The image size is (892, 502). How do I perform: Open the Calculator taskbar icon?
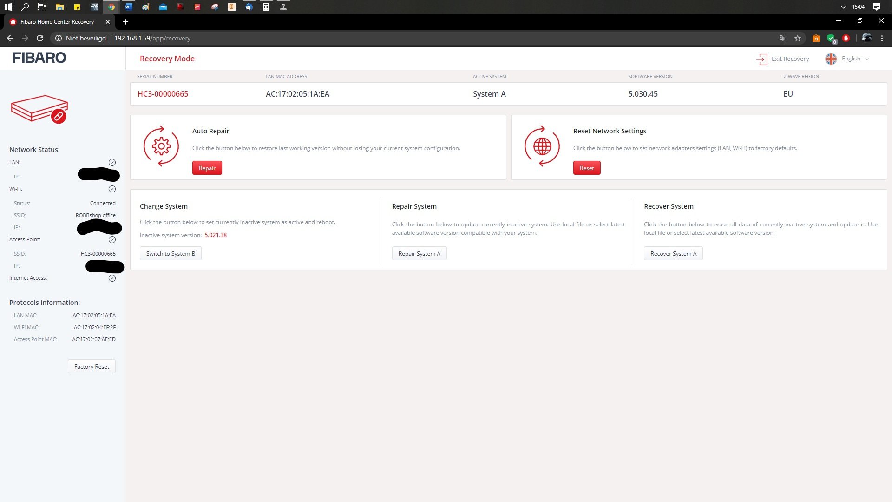pos(266,7)
